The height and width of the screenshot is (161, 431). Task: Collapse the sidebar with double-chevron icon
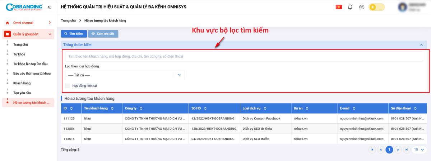[x=49, y=7]
